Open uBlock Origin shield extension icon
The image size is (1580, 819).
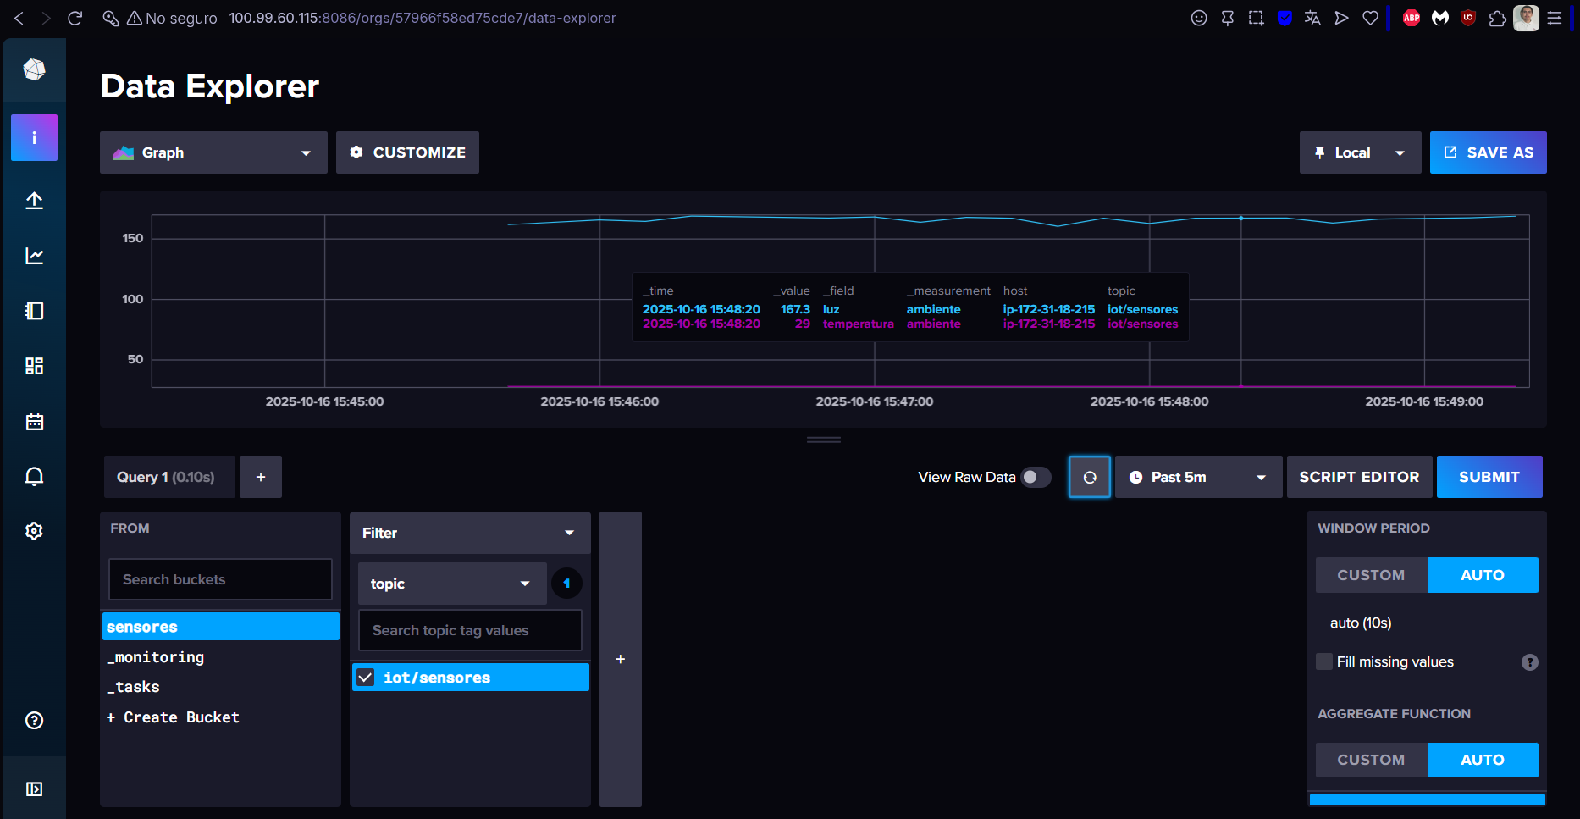click(1468, 18)
